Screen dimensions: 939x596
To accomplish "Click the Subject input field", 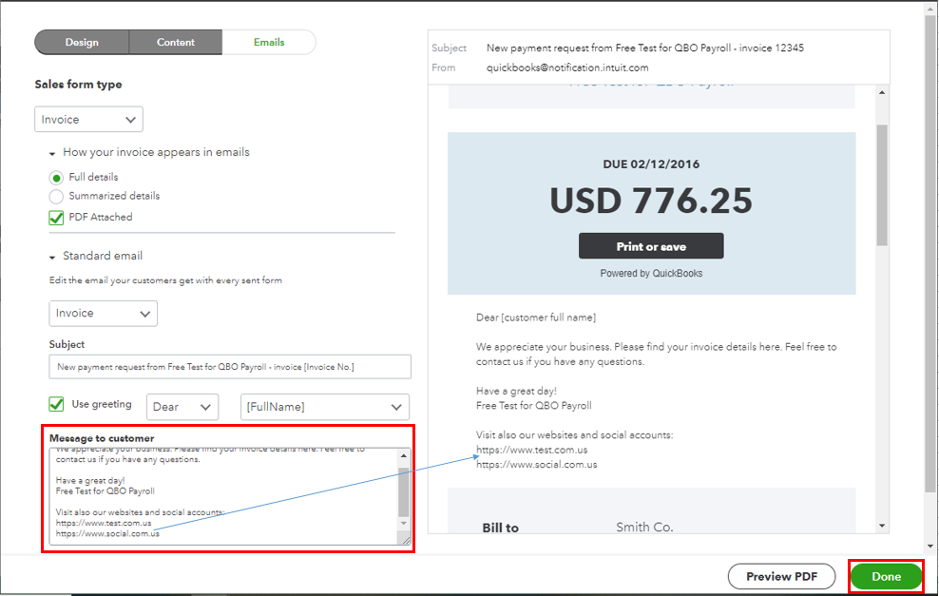I will (x=229, y=366).
